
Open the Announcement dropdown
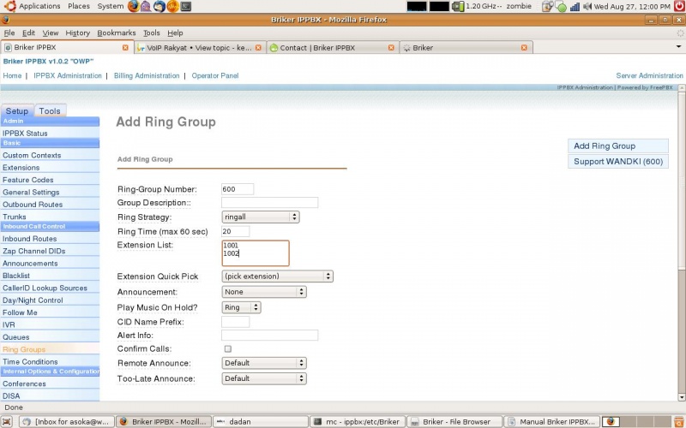[x=263, y=292]
